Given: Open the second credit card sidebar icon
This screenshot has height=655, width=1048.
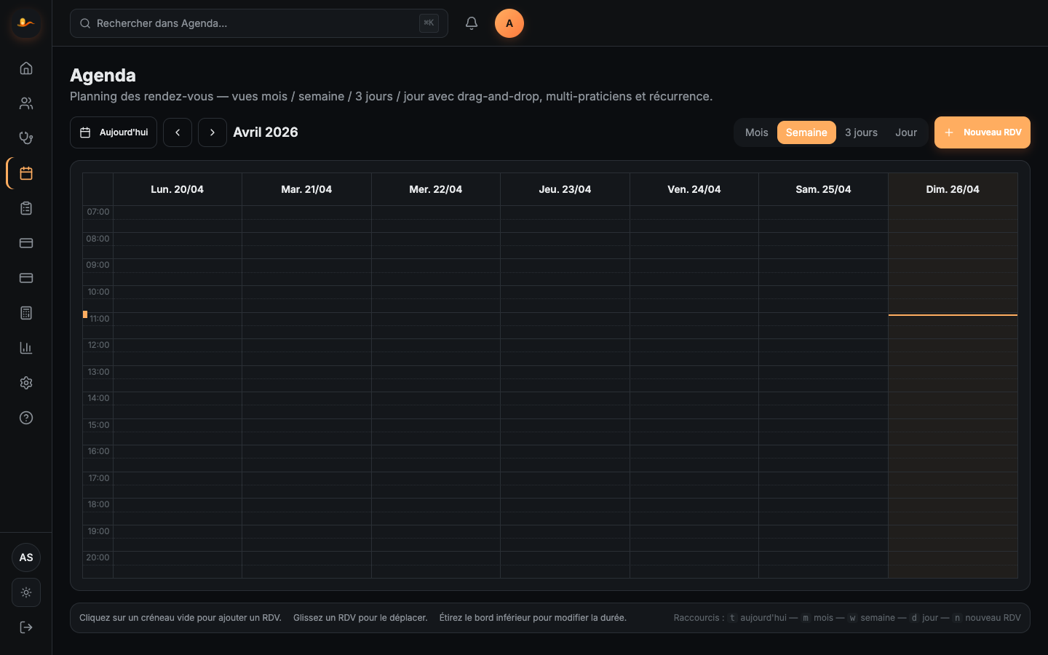Looking at the screenshot, I should pyautogui.click(x=26, y=278).
